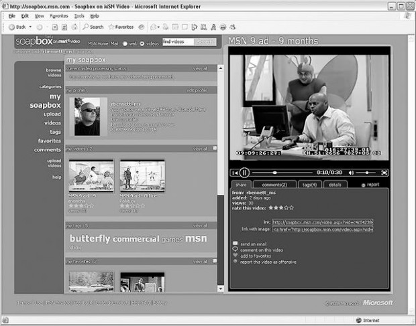Open MSN 9 ad - Office Politics thumbnail
This screenshot has width=416, height=326.
142,175
